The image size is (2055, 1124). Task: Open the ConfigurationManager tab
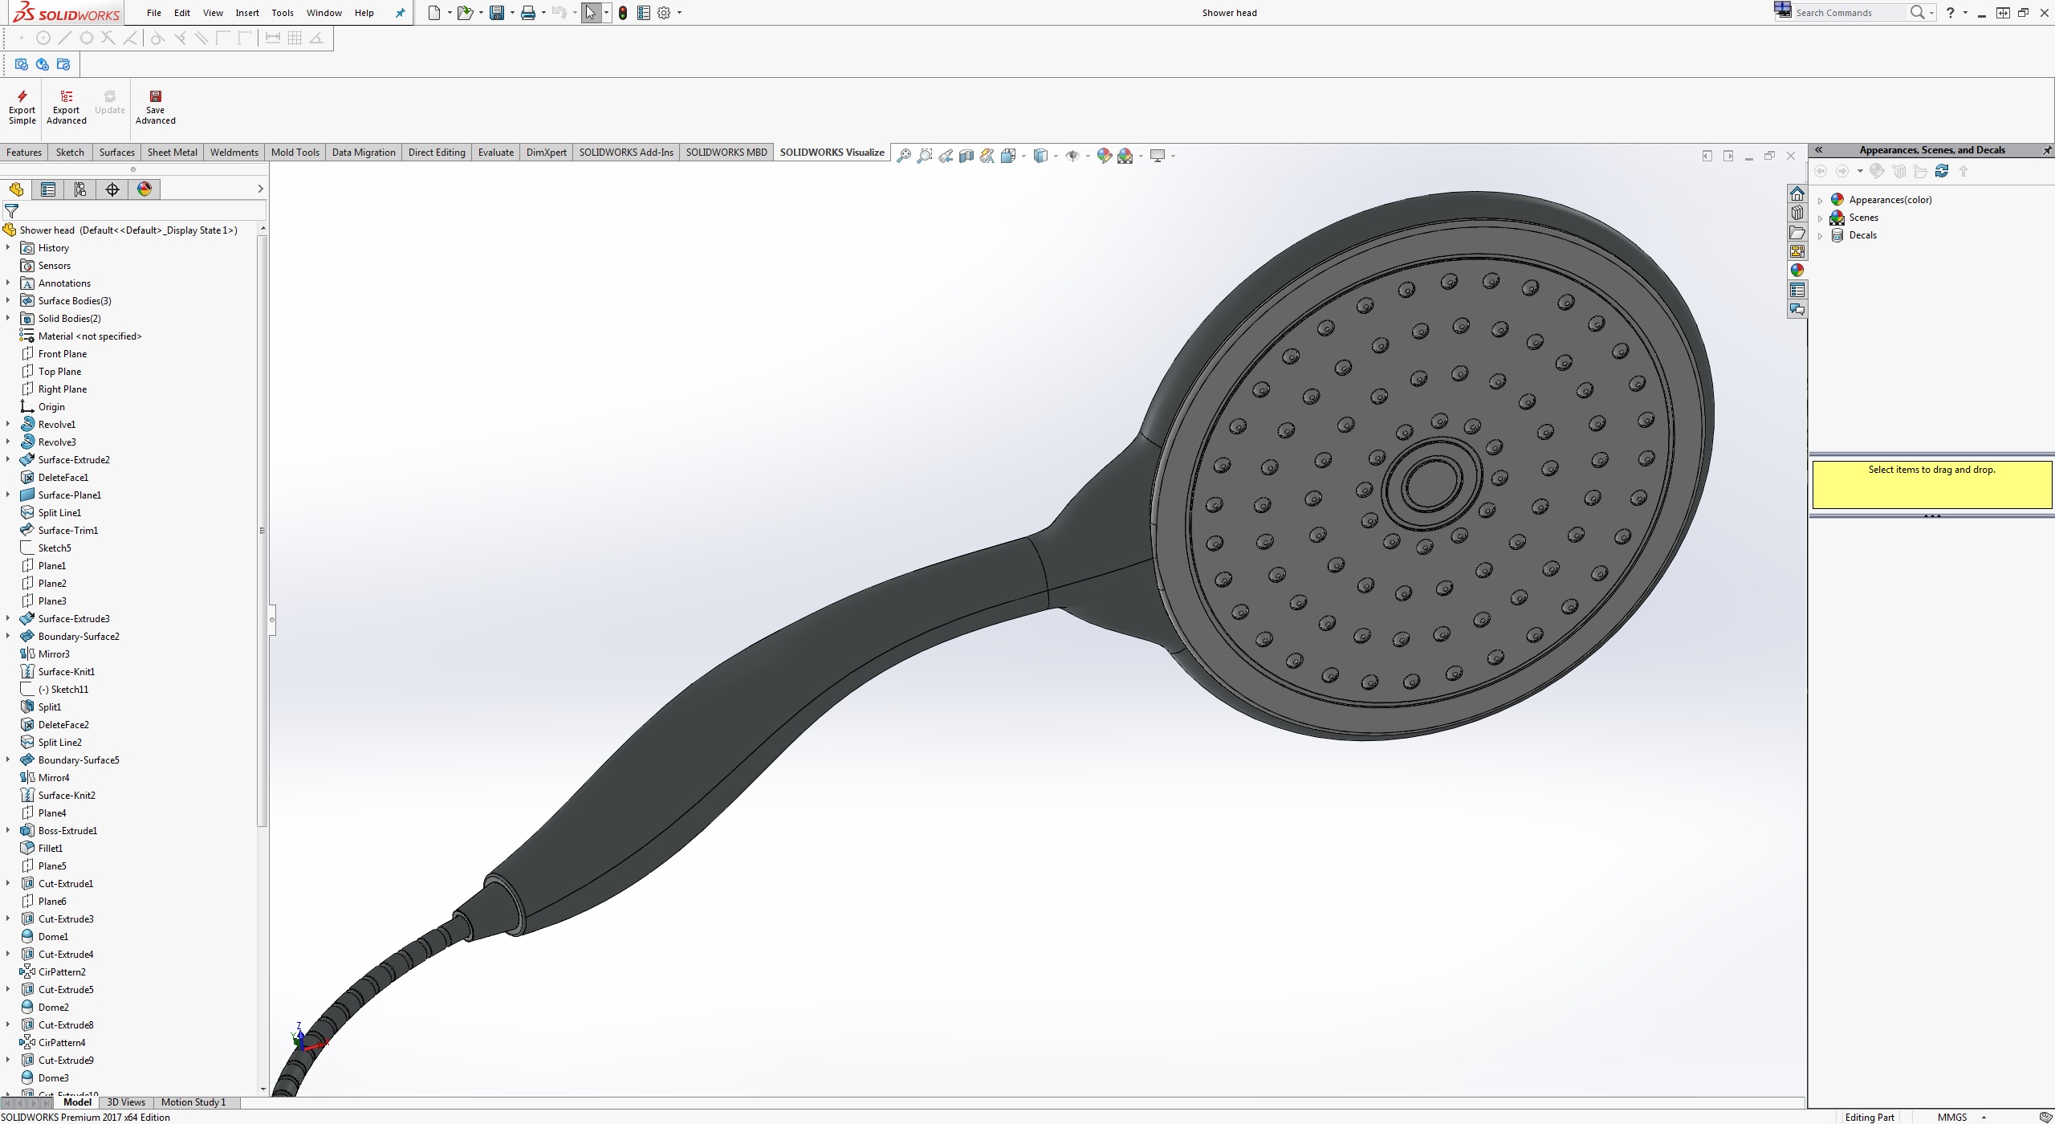tap(80, 189)
